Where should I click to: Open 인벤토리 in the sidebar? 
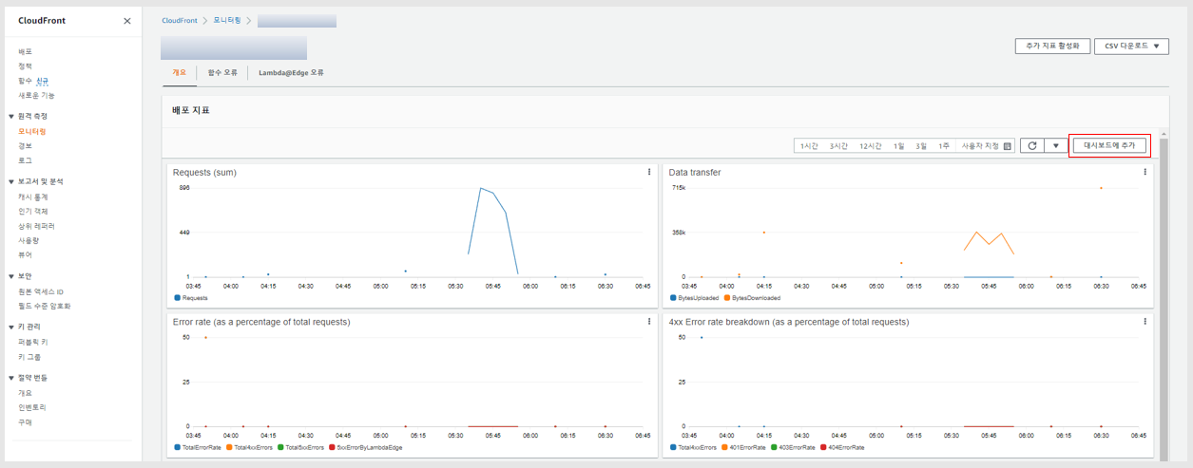pyautogui.click(x=31, y=407)
